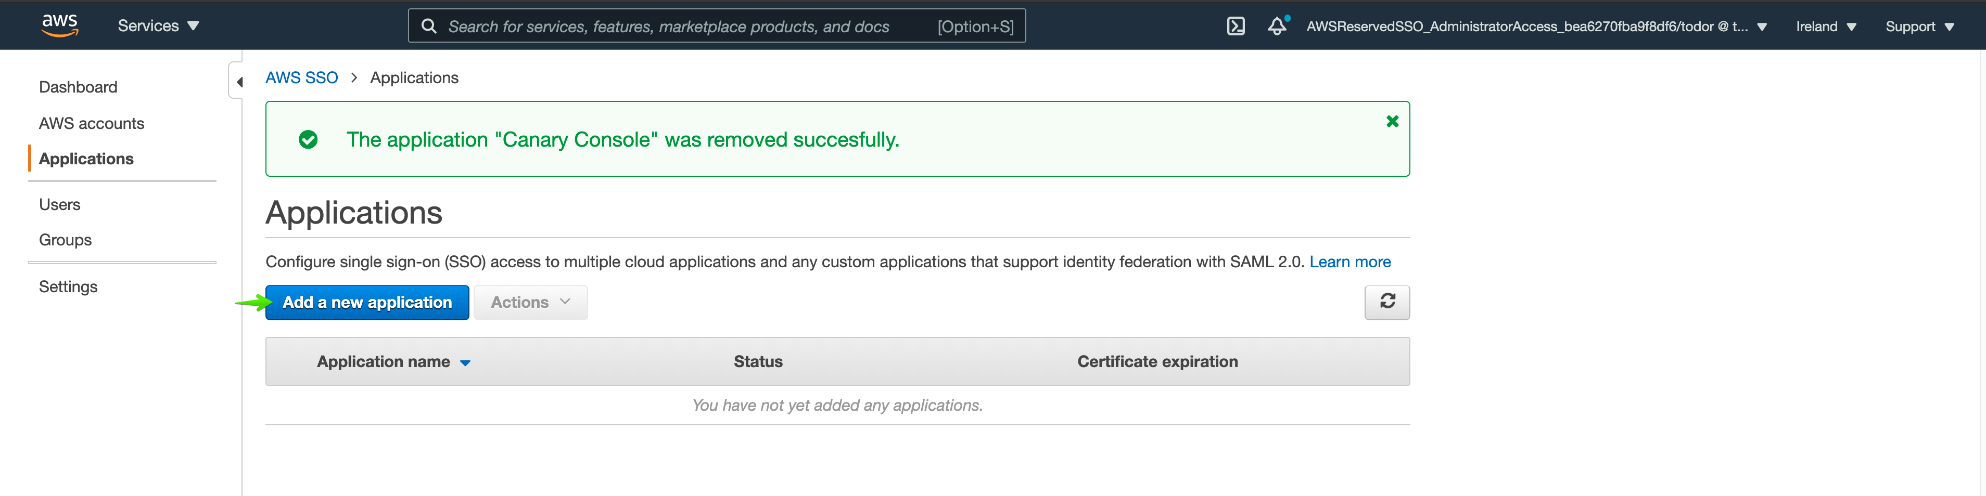
Task: Open the CloudShell terminal icon
Action: 1235,26
